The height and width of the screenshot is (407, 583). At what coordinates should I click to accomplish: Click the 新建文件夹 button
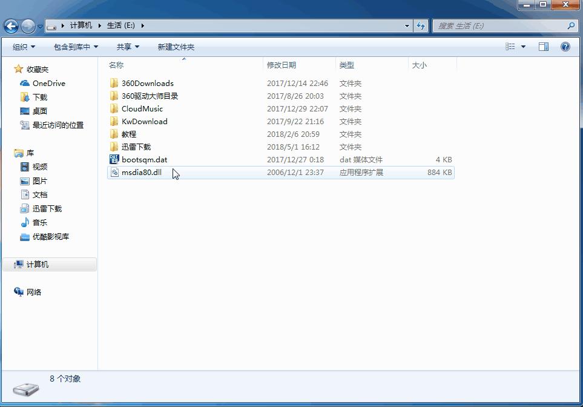click(176, 46)
